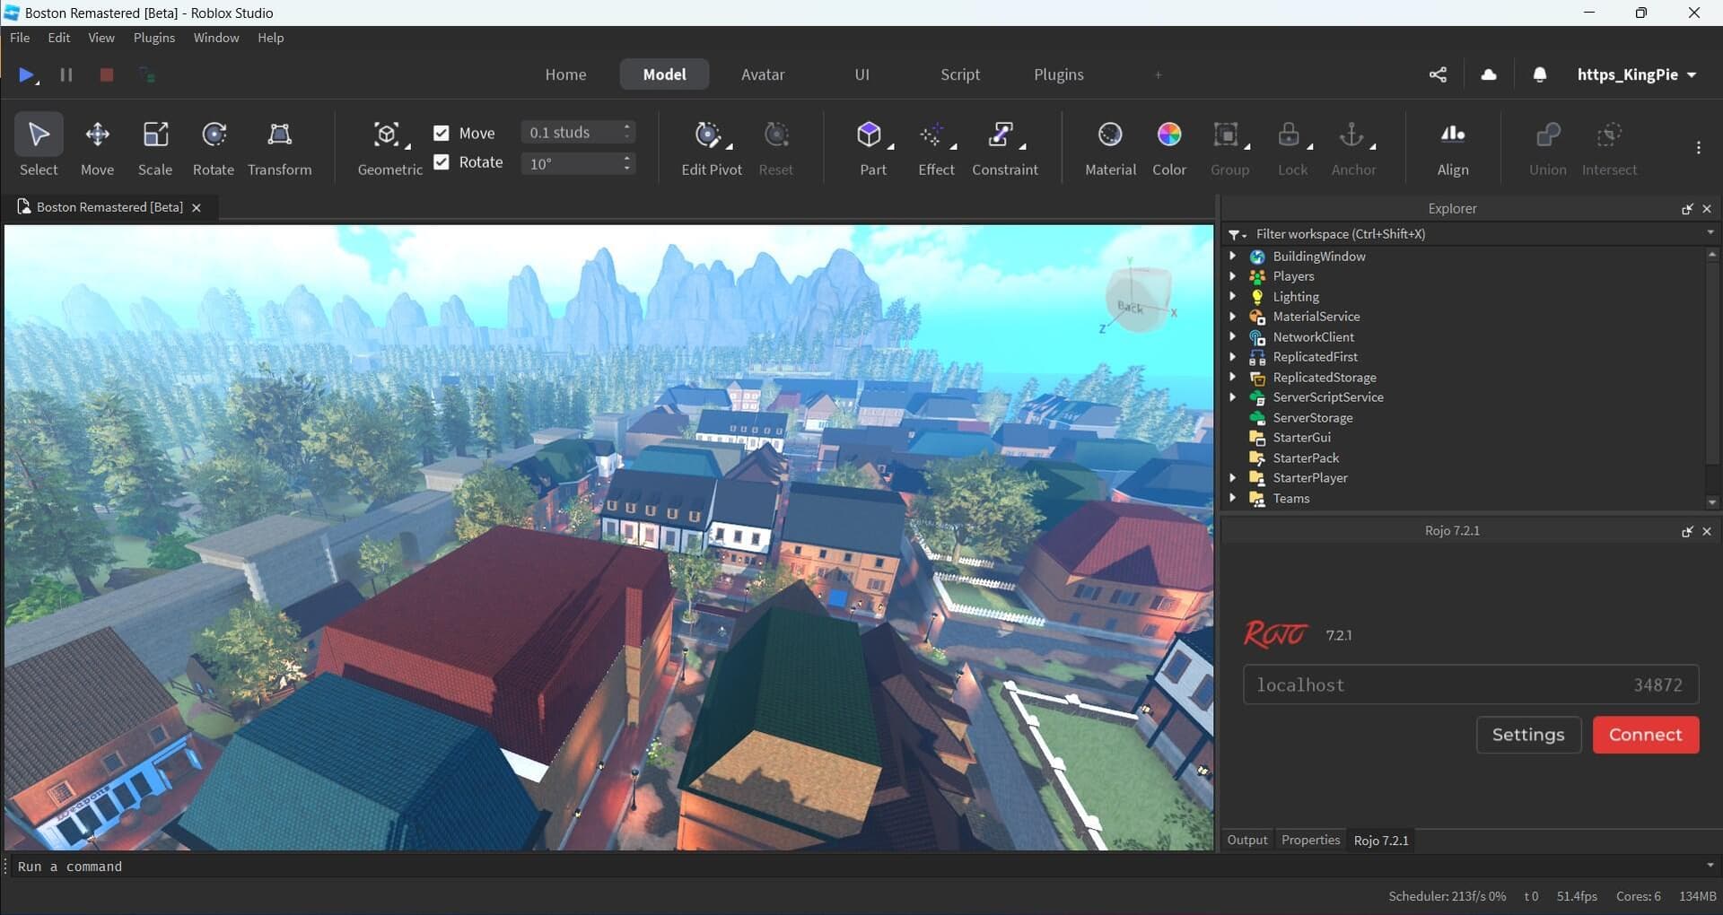Open Rojo Settings
The width and height of the screenshot is (1723, 915).
(x=1528, y=735)
